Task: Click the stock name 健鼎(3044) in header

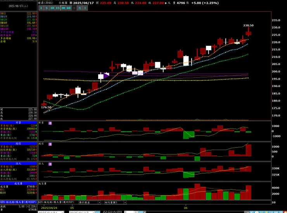Action: point(45,3)
